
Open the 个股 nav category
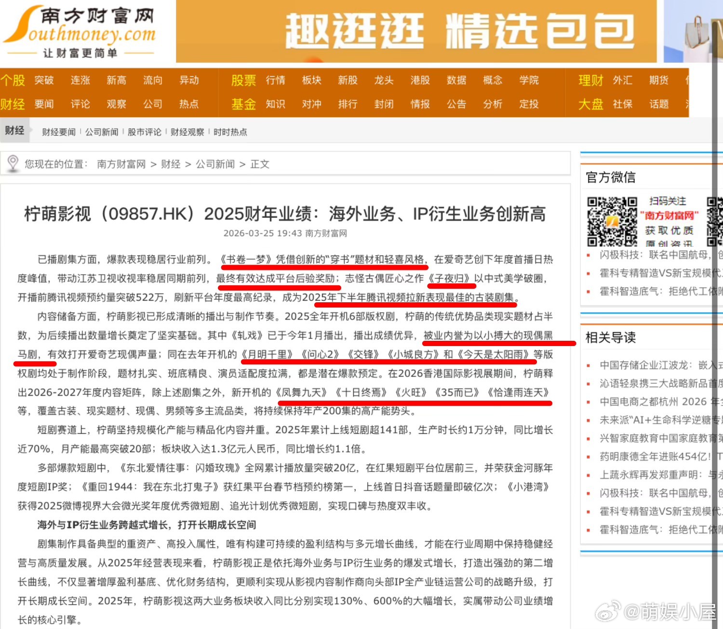click(x=13, y=80)
